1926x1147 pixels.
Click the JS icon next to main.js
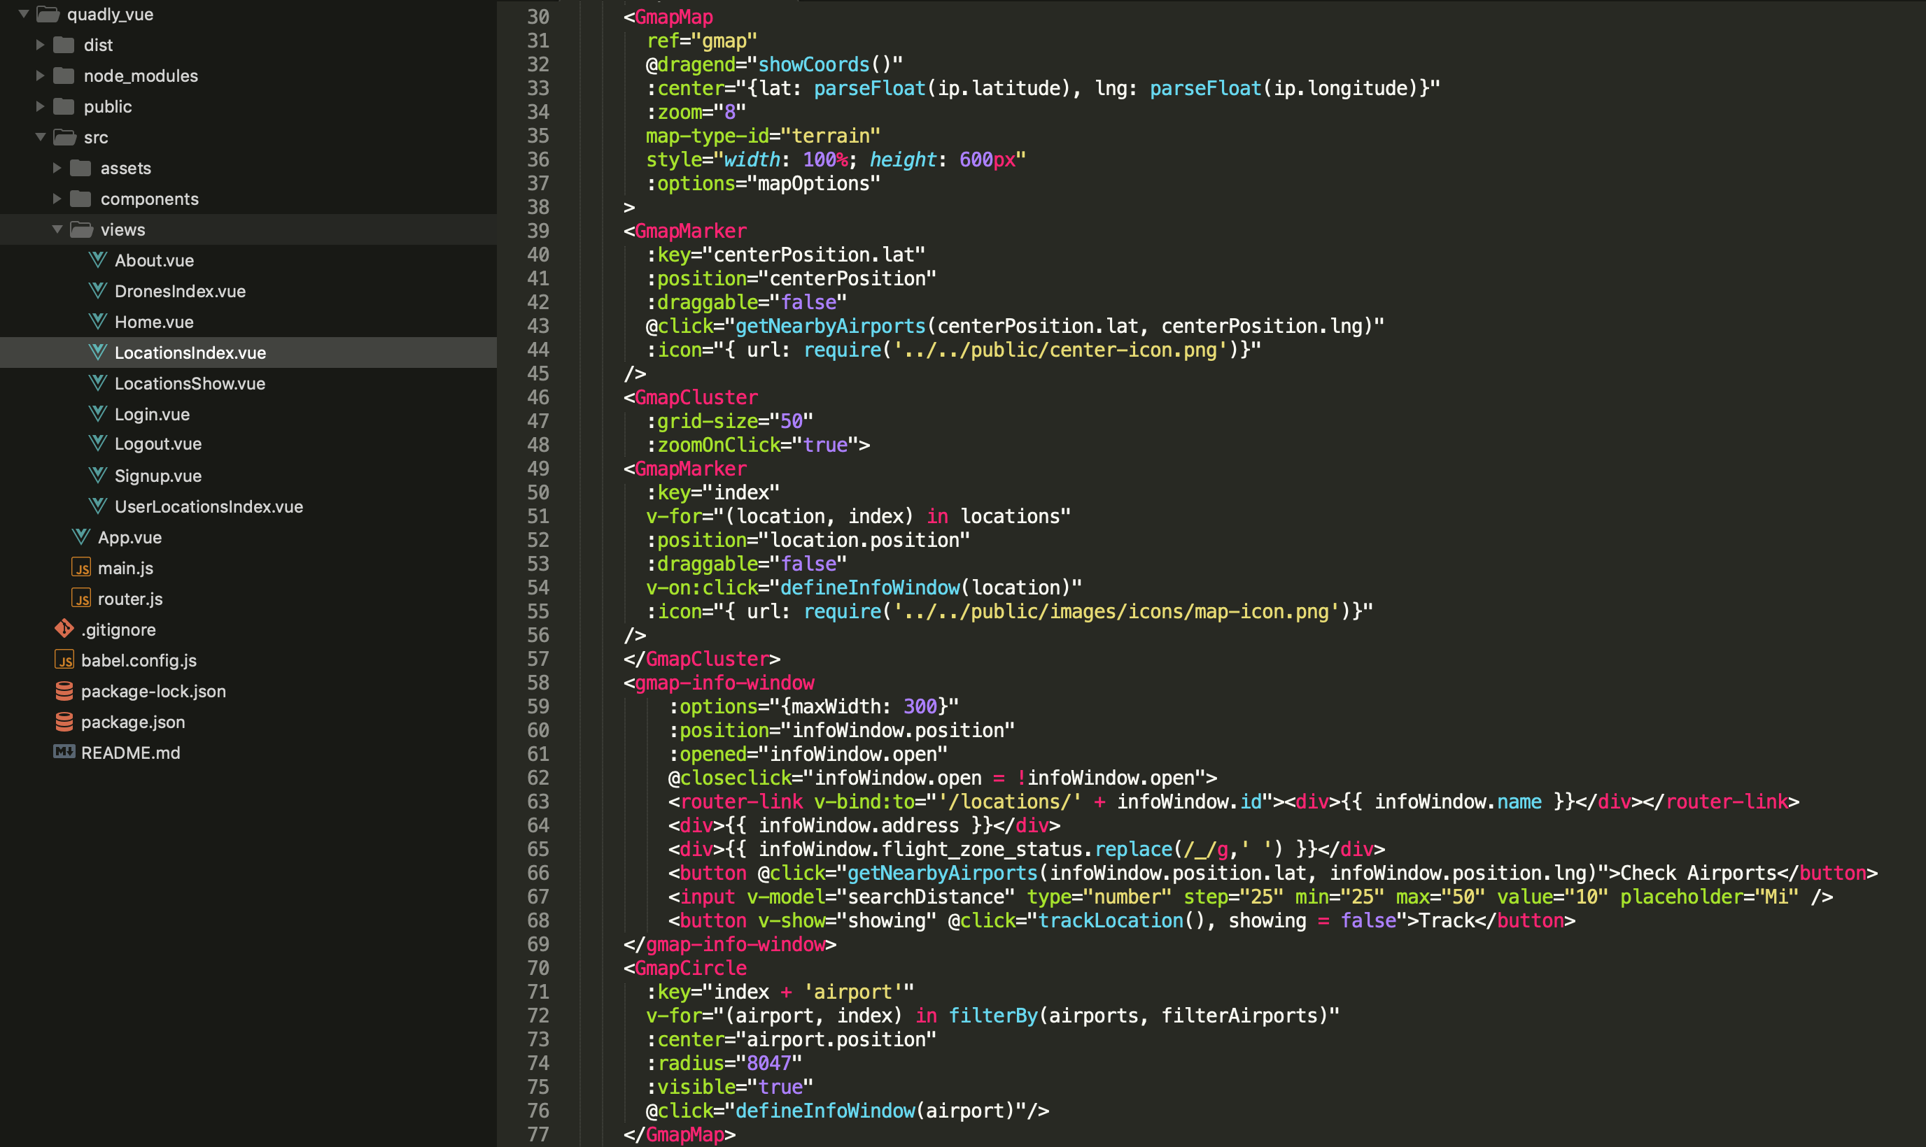[x=80, y=567]
